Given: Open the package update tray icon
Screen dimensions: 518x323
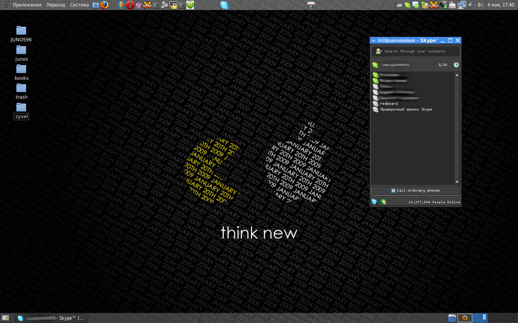Looking at the screenshot, I should pyautogui.click(x=425, y=5).
